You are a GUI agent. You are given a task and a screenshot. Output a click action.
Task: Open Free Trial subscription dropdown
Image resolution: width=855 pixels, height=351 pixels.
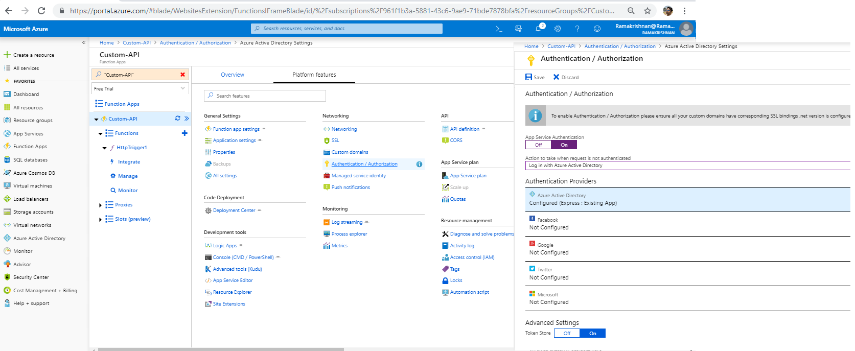tap(140, 88)
